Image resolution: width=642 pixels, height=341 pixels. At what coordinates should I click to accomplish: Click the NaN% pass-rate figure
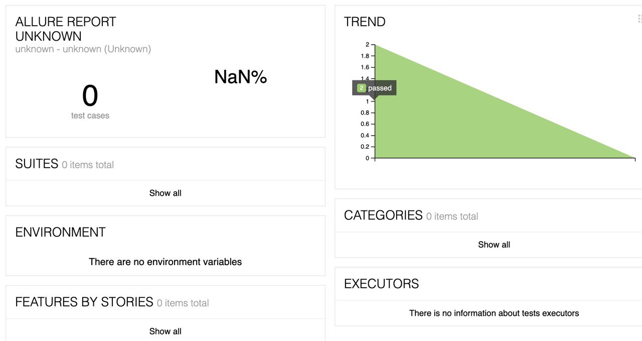tap(240, 77)
